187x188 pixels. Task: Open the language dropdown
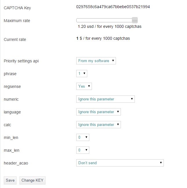(x=98, y=112)
